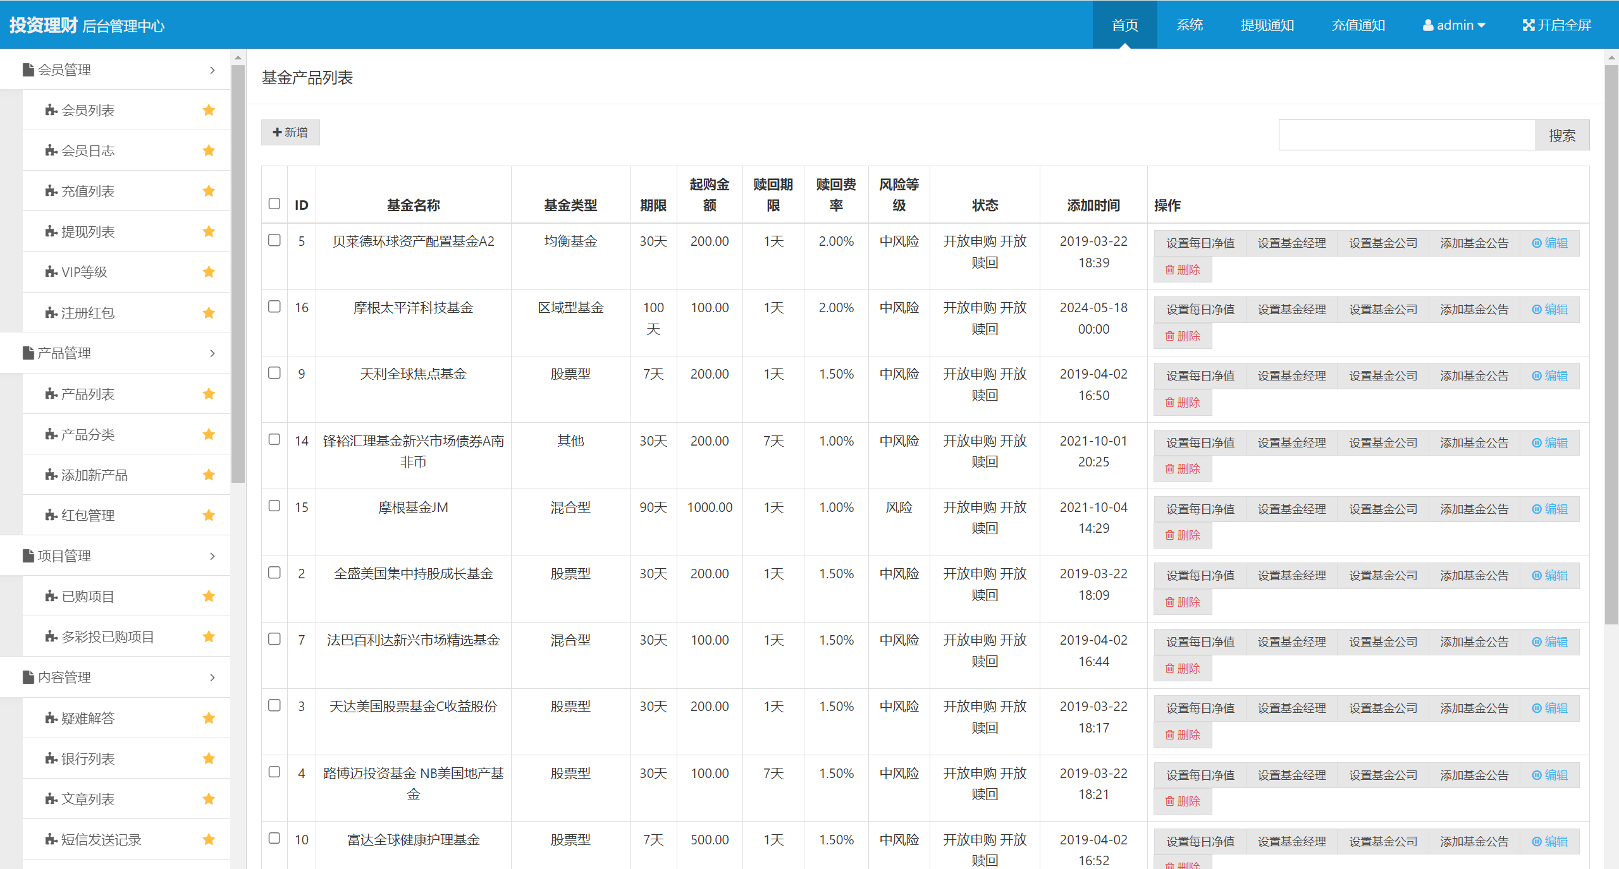Click 设置每日净值 for fund ID 2
Image resolution: width=1619 pixels, height=869 pixels.
pos(1200,576)
